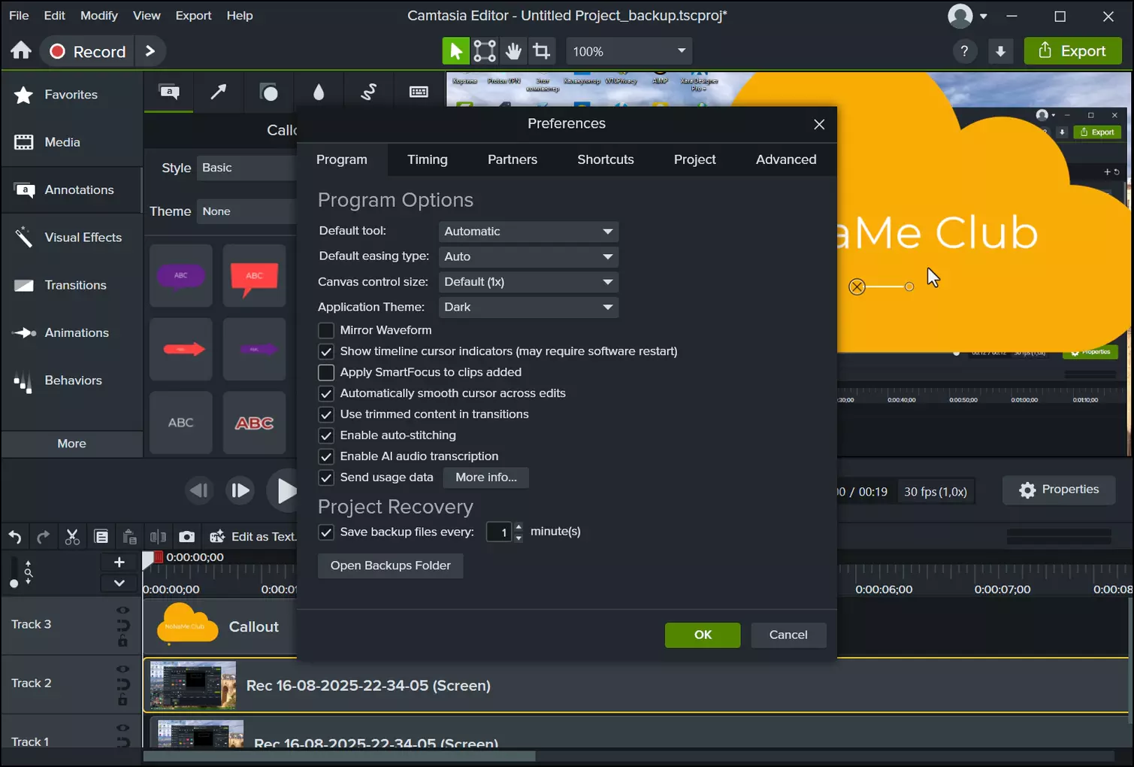Click the Home icon
1134x767 pixels.
[21, 50]
